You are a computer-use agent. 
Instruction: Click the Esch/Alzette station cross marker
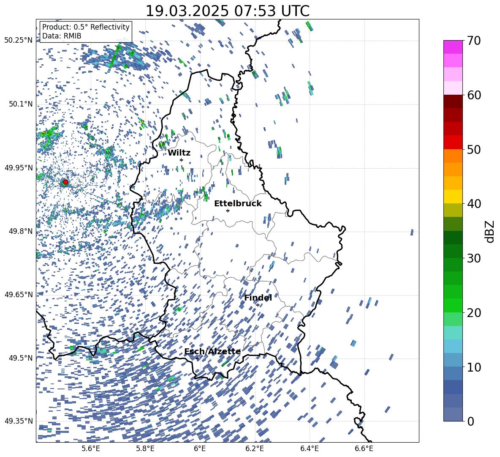click(x=197, y=358)
